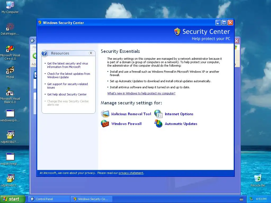Viewport: 271px width, 203px height.
Task: Select the msipatchregf... desktop file
Action: (x=10, y=159)
